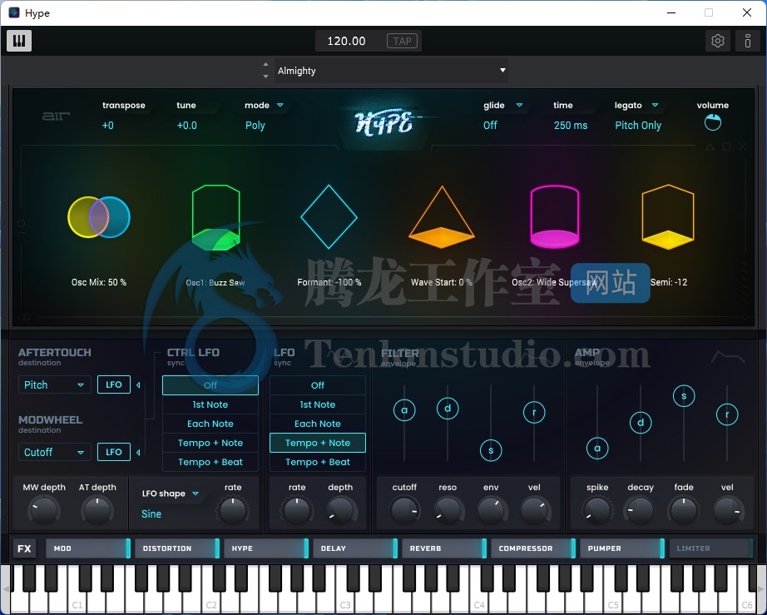Select the Wave Start pyramid icon
Viewport: 767px width, 615px height.
pyautogui.click(x=442, y=216)
